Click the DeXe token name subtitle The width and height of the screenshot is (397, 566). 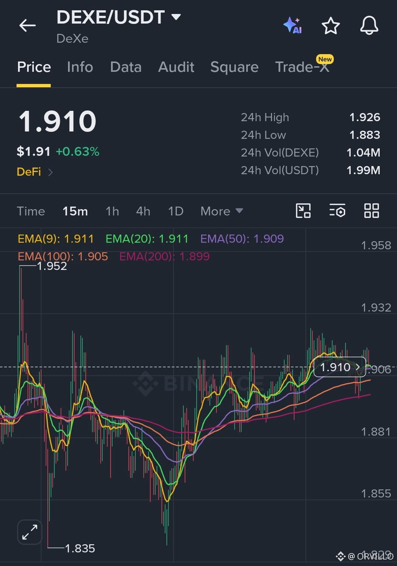(72, 38)
